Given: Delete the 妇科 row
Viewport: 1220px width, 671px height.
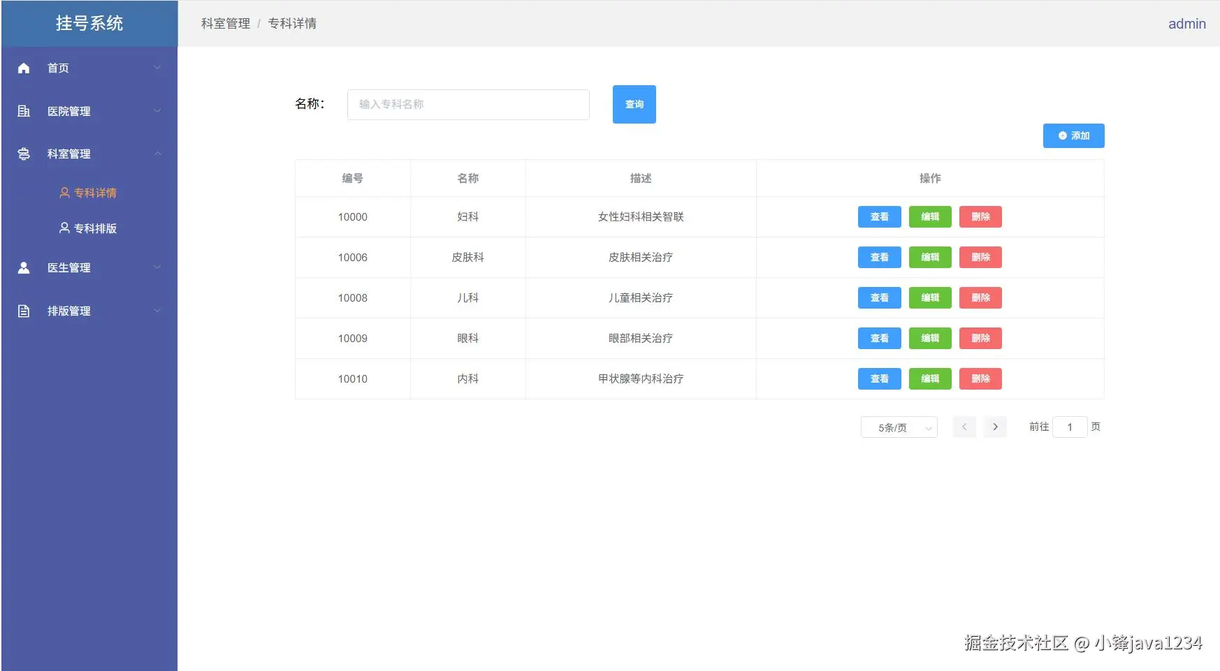Looking at the screenshot, I should [981, 216].
